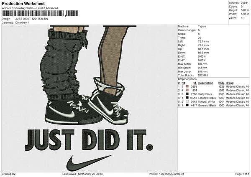Click the Emerald Black swatch in stop 4
The image size is (251, 177).
[x=187, y=98]
